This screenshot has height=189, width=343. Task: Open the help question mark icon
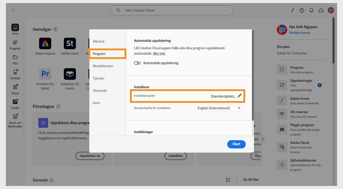coord(302,10)
